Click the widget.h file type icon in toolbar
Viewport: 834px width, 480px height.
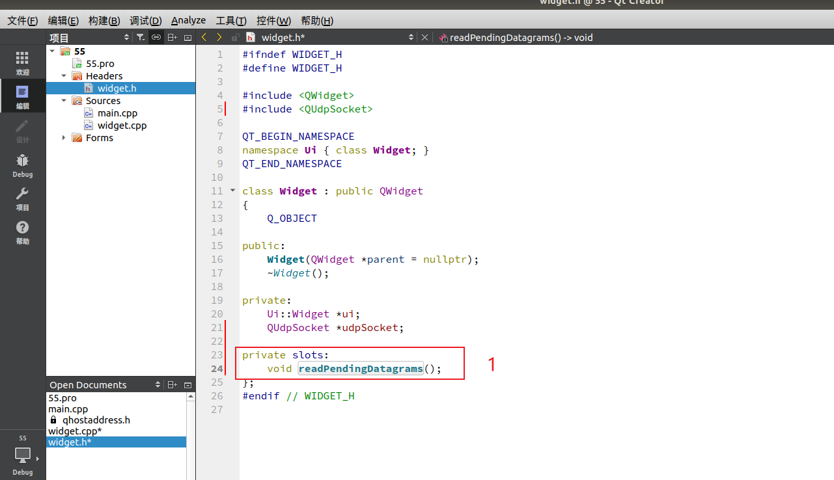[x=251, y=38]
